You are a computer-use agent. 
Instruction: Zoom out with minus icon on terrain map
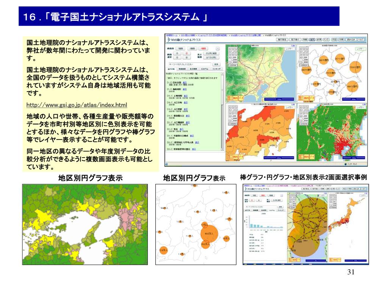[230, 62]
